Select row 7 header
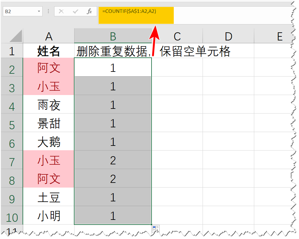The height and width of the screenshot is (239, 299). pos(12,160)
